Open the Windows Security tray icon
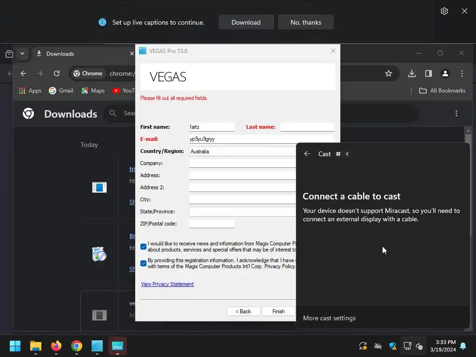The height and width of the screenshot is (357, 476). pos(392,346)
